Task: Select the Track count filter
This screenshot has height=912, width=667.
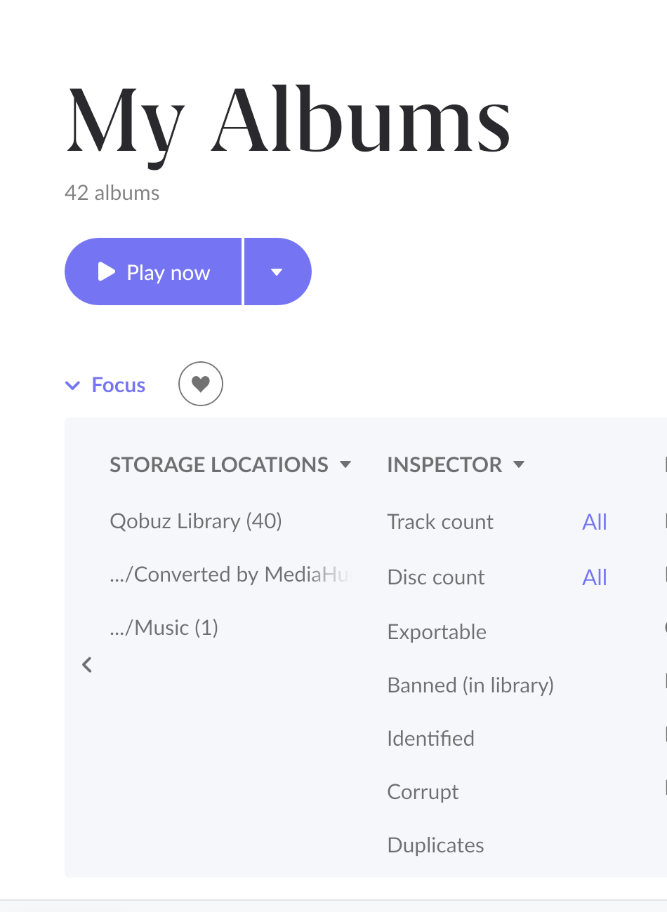Action: pyautogui.click(x=440, y=522)
